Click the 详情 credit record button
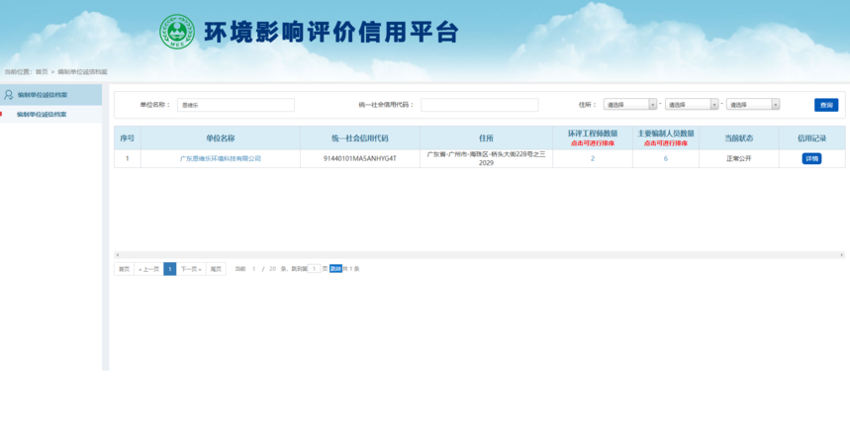The height and width of the screenshot is (447, 850). [811, 158]
